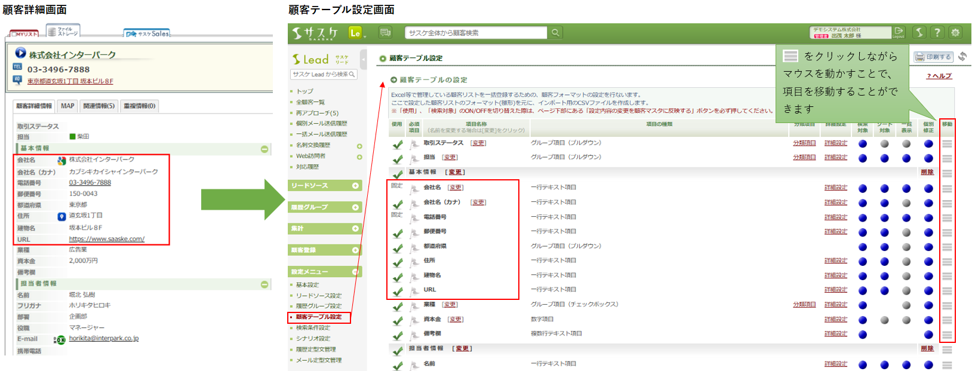The height and width of the screenshot is (371, 975).
Task: Open the settings gear icon in header
Action: coord(955,32)
